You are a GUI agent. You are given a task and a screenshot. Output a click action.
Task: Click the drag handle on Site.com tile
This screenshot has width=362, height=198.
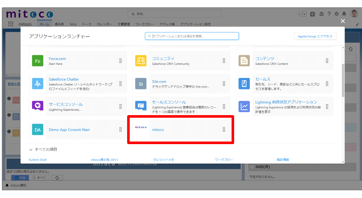224,84
